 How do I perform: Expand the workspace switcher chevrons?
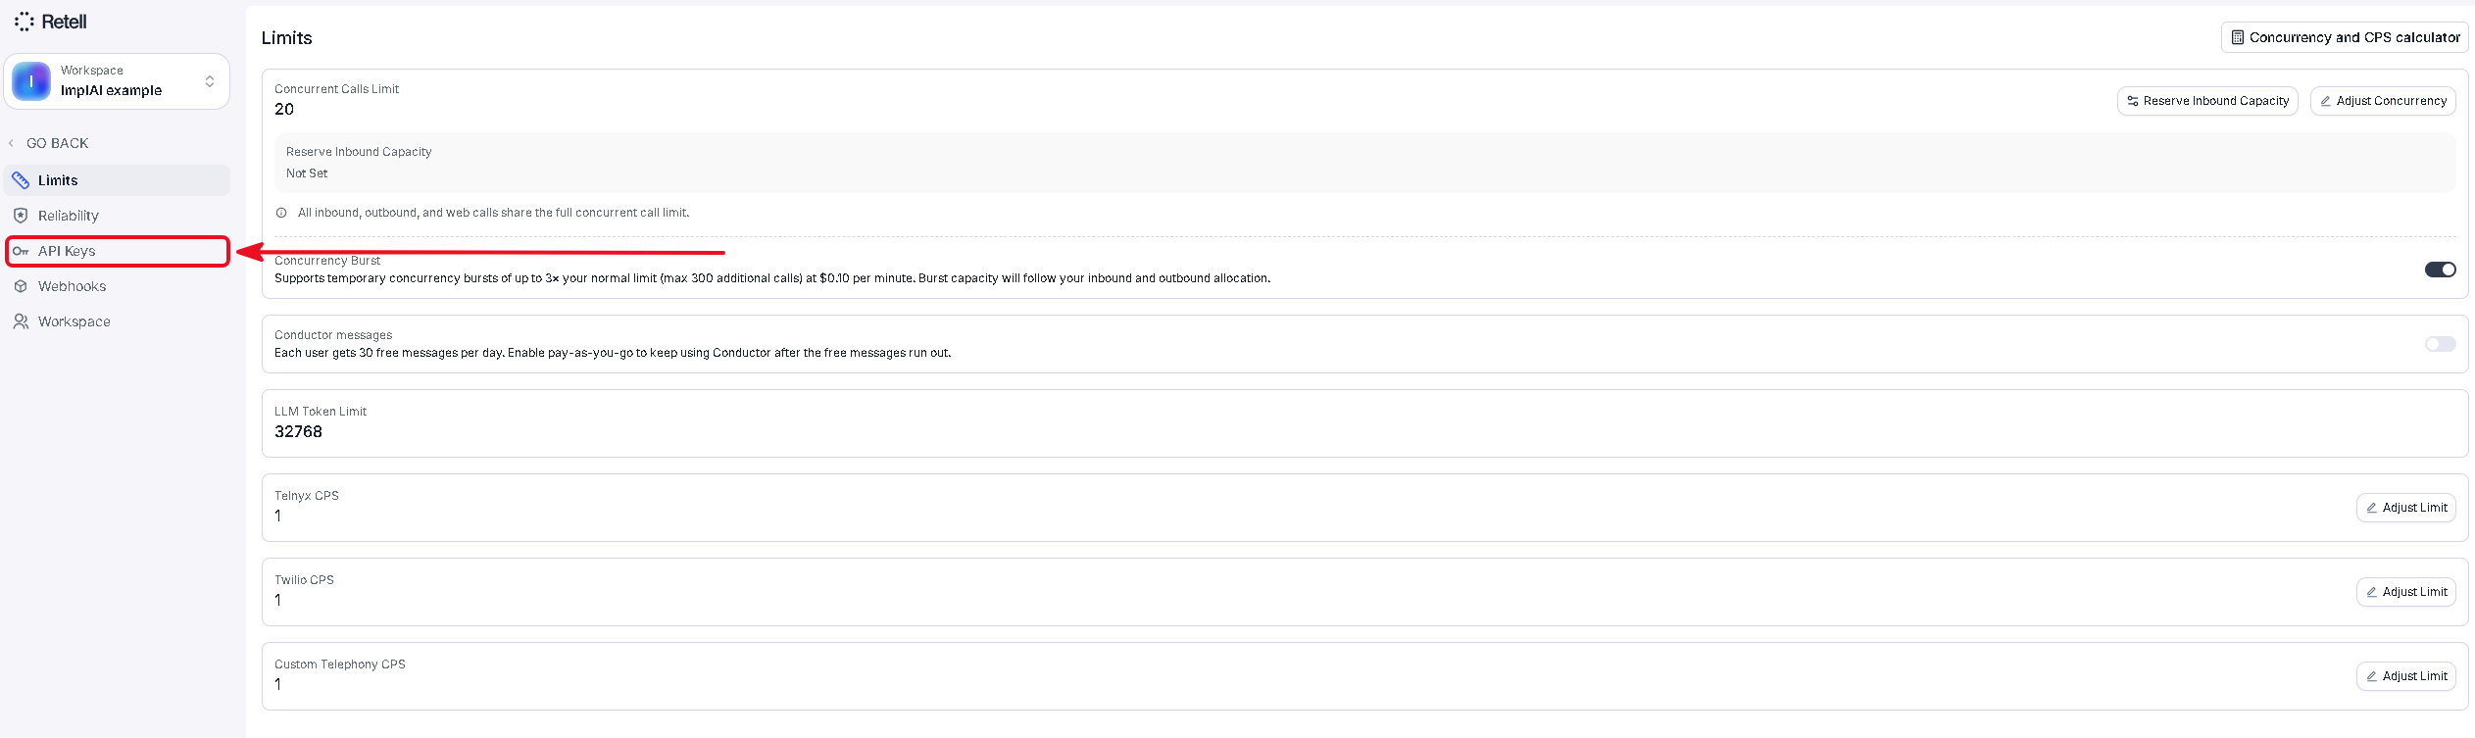[210, 81]
